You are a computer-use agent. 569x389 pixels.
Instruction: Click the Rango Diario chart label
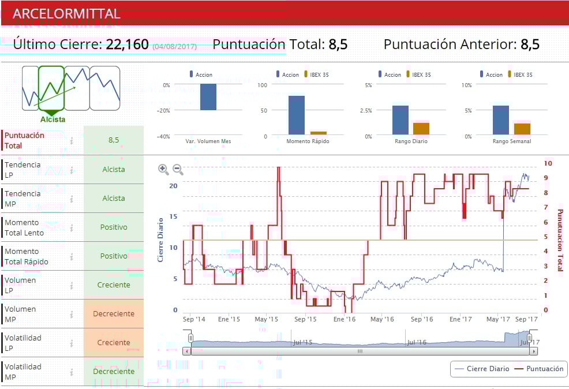coord(411,141)
